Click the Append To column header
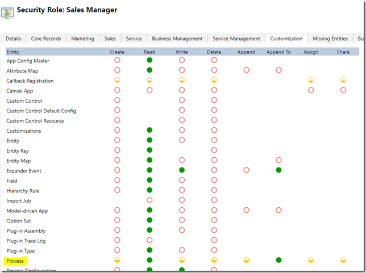Screen dimensions: 366x273 coord(278,52)
